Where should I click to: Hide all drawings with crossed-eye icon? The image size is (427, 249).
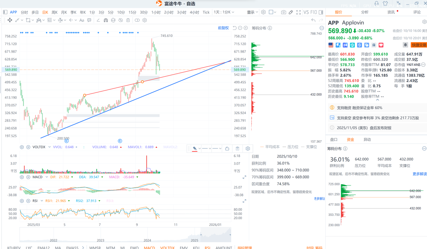point(121,20)
